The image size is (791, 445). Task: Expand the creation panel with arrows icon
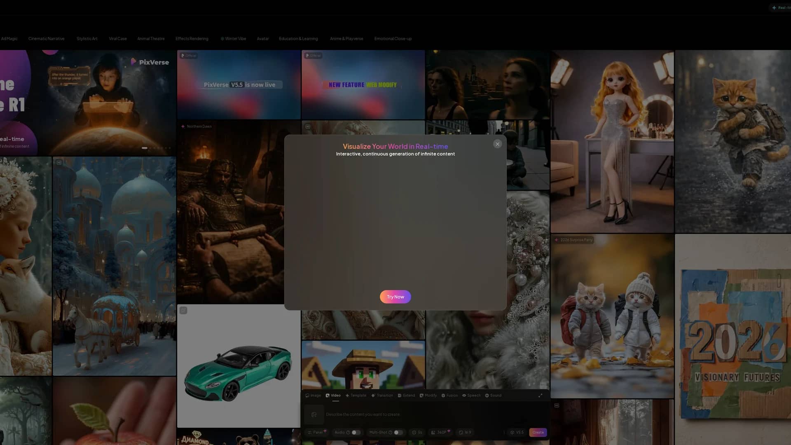coord(540,395)
